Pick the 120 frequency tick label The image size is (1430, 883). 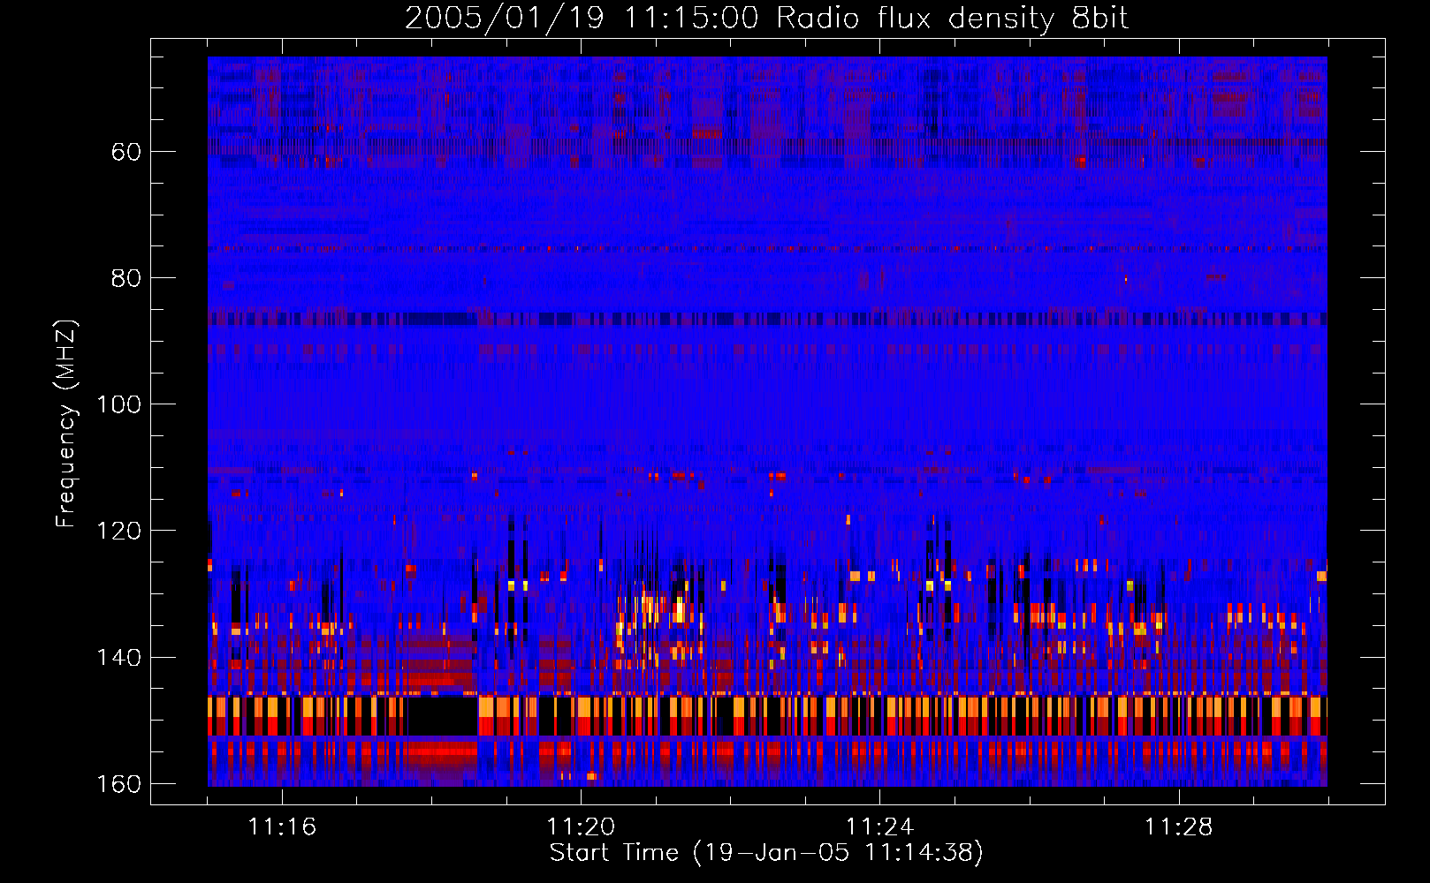pyautogui.click(x=118, y=531)
